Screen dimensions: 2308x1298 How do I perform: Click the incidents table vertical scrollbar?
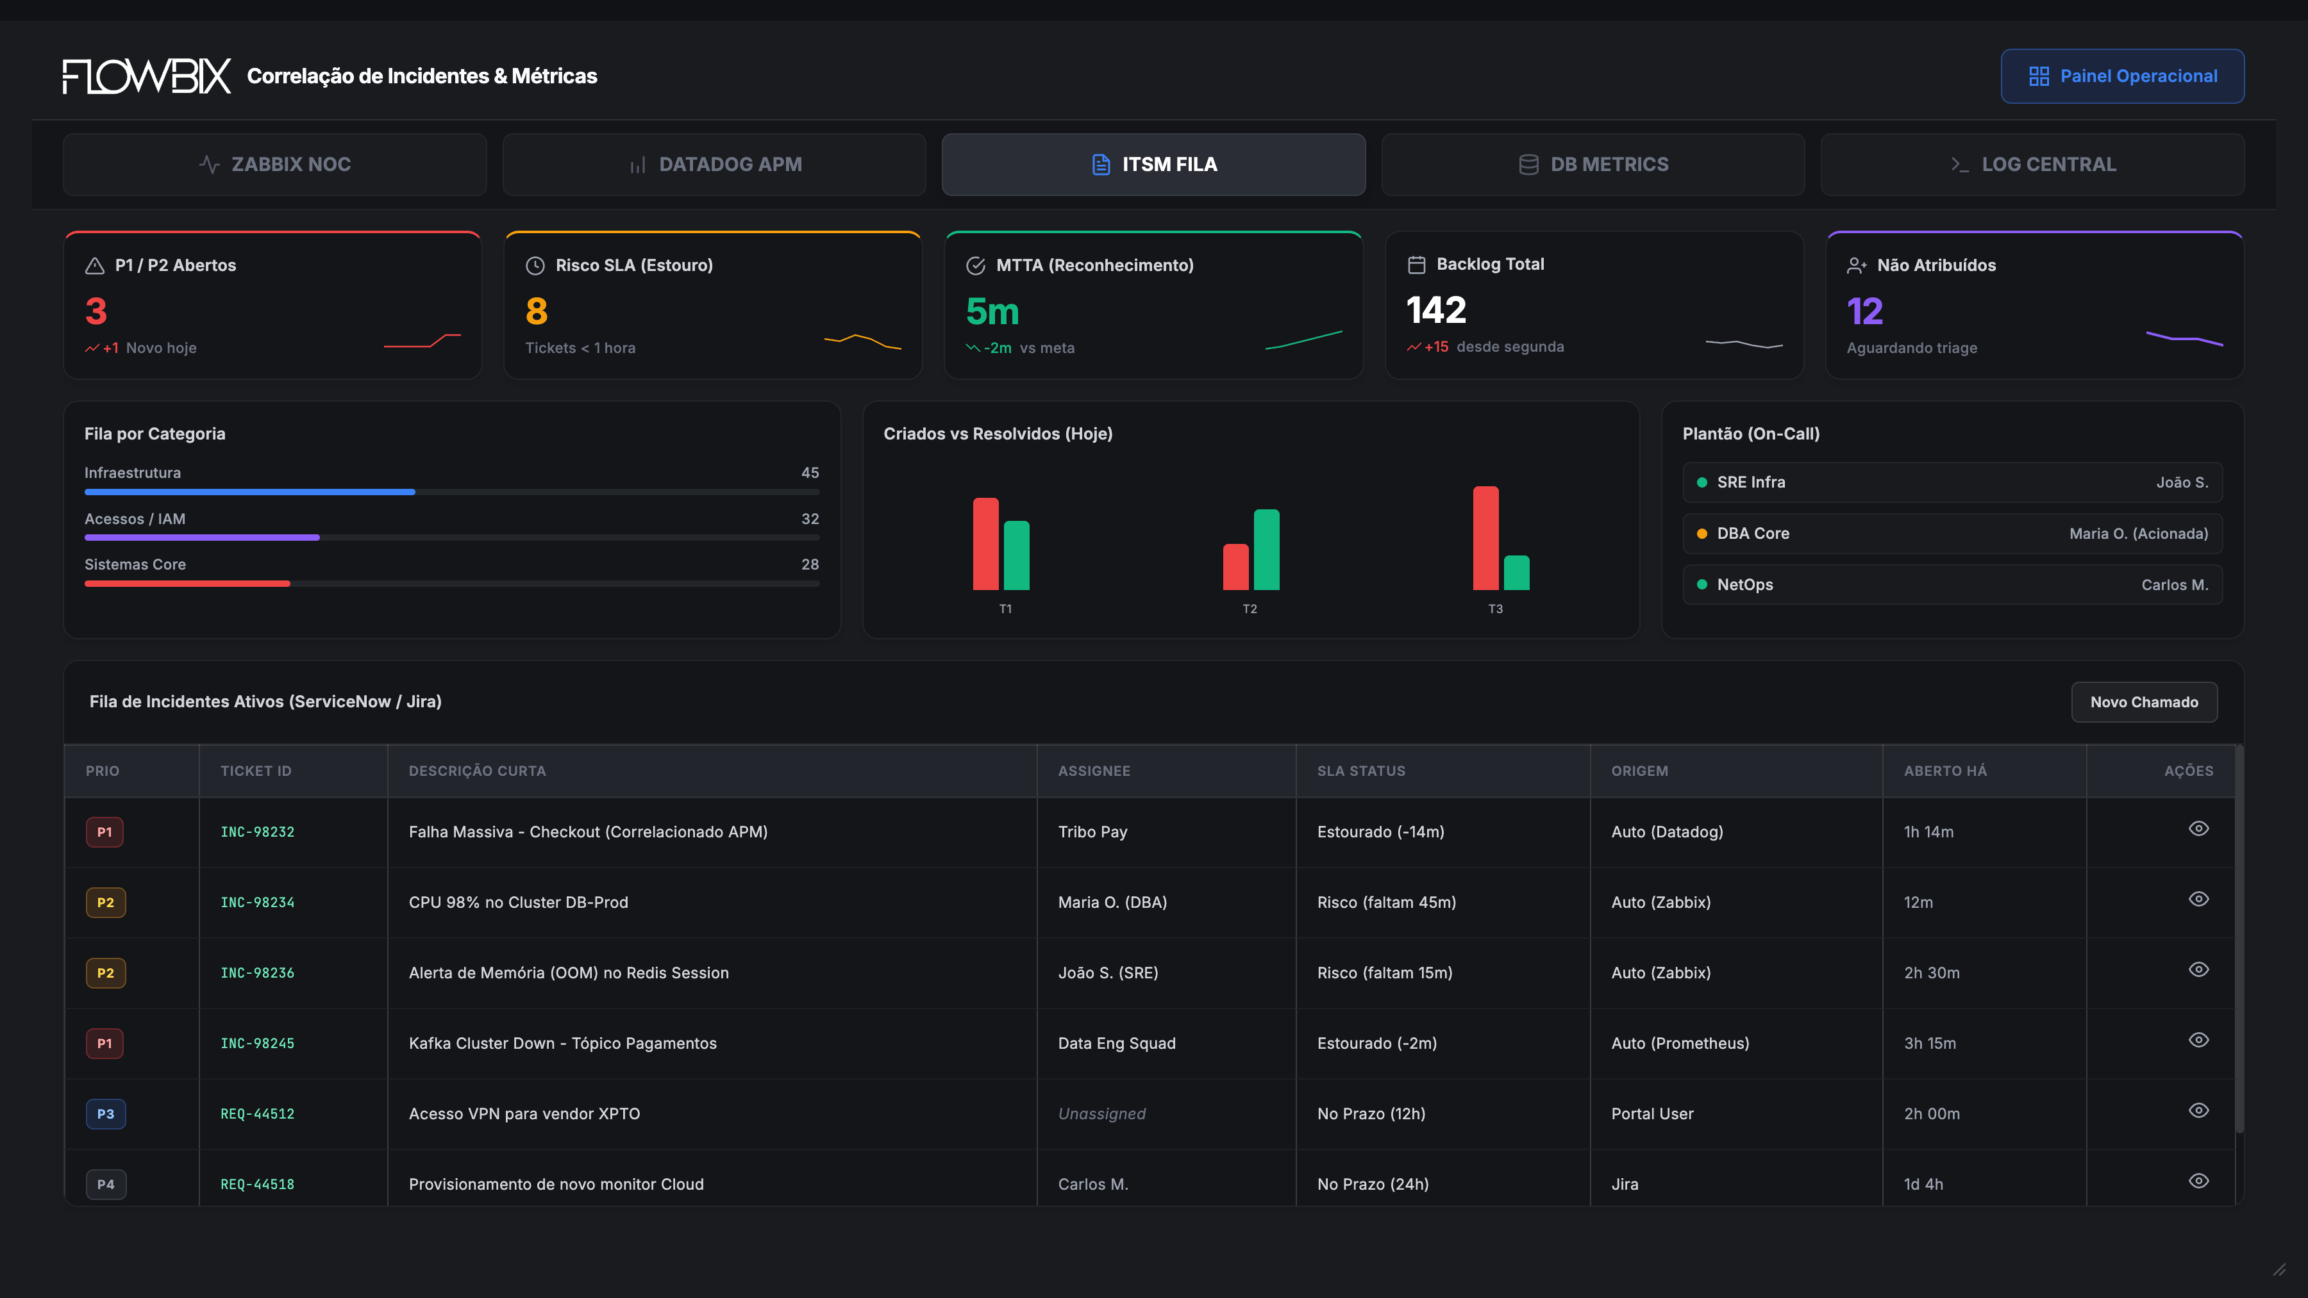pos(2239,940)
